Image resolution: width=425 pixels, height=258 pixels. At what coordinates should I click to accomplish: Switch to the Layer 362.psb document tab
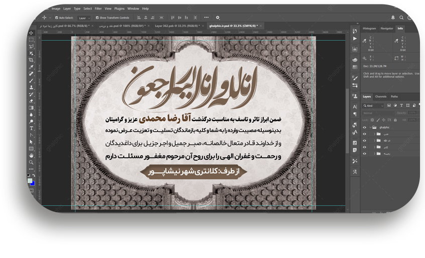[x=177, y=25]
